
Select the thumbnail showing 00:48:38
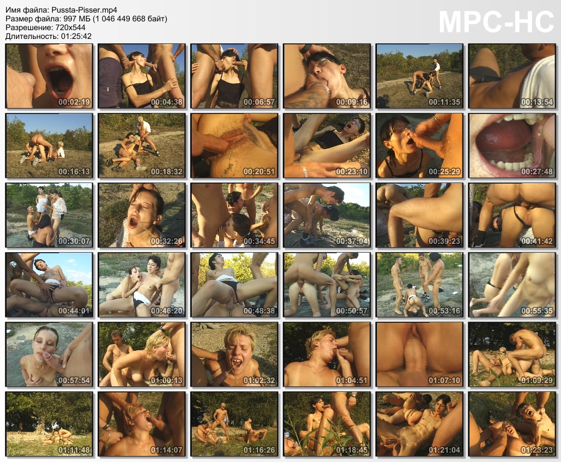[x=234, y=285]
